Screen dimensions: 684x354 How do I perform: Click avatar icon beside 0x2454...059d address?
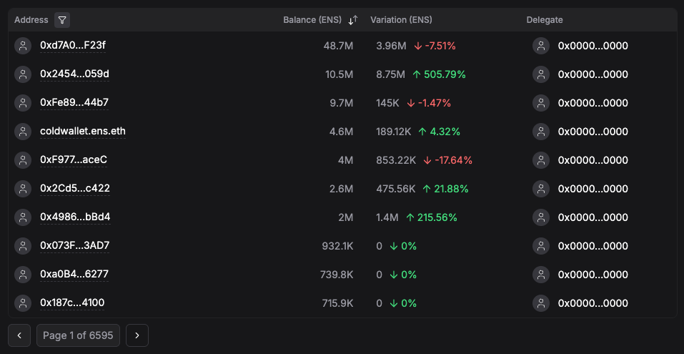[x=23, y=74]
